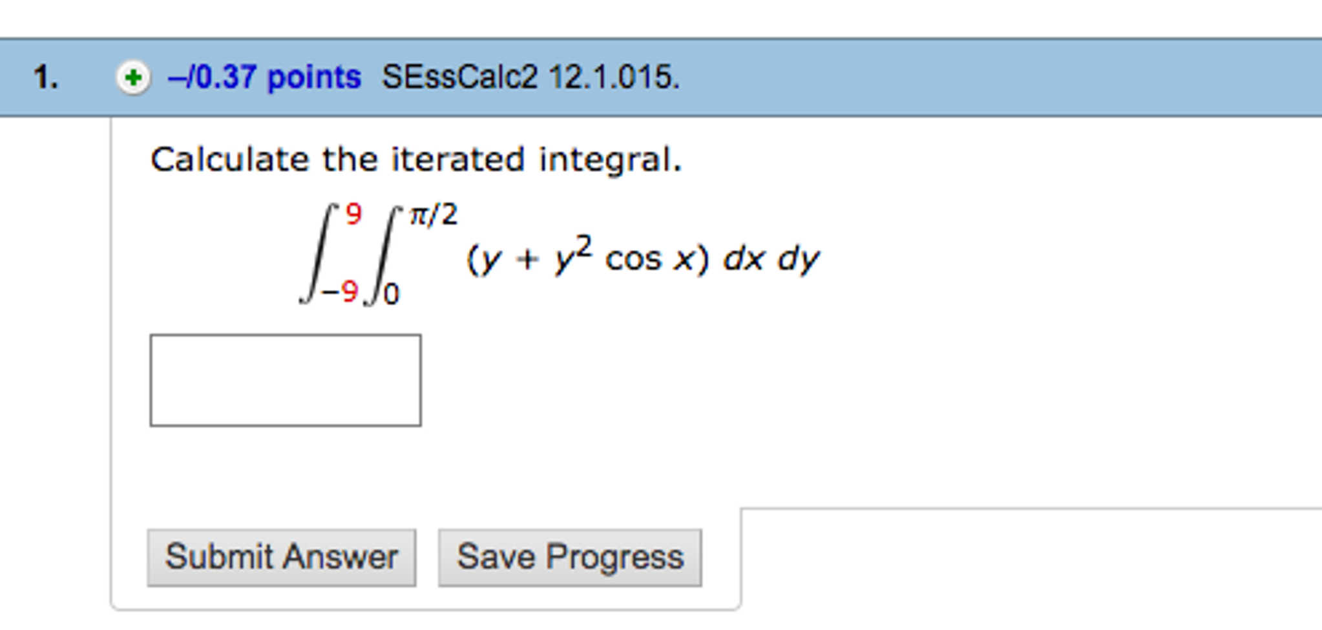Submit Answer for the iterated integral problem
The image size is (1322, 630).
(282, 556)
